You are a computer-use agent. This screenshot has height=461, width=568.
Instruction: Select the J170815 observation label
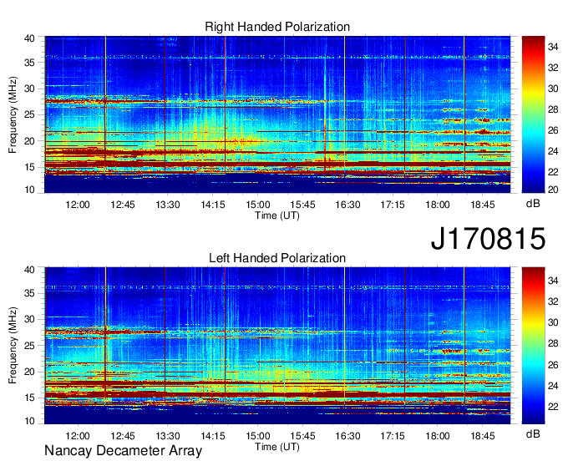(488, 238)
